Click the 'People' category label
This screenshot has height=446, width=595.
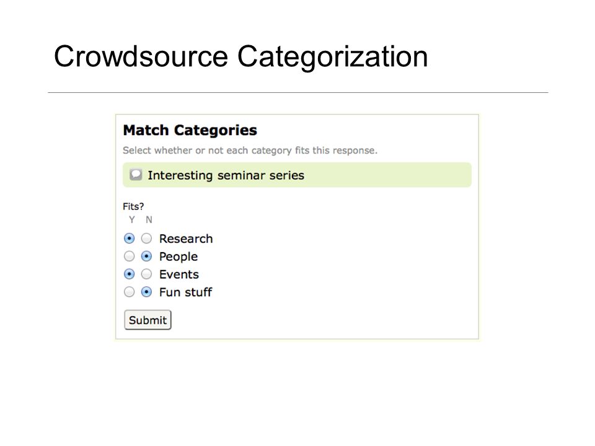coord(178,256)
